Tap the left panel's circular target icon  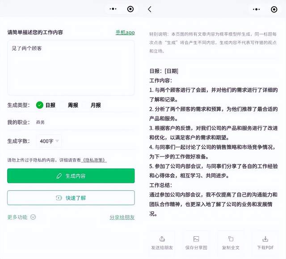tap(130, 9)
